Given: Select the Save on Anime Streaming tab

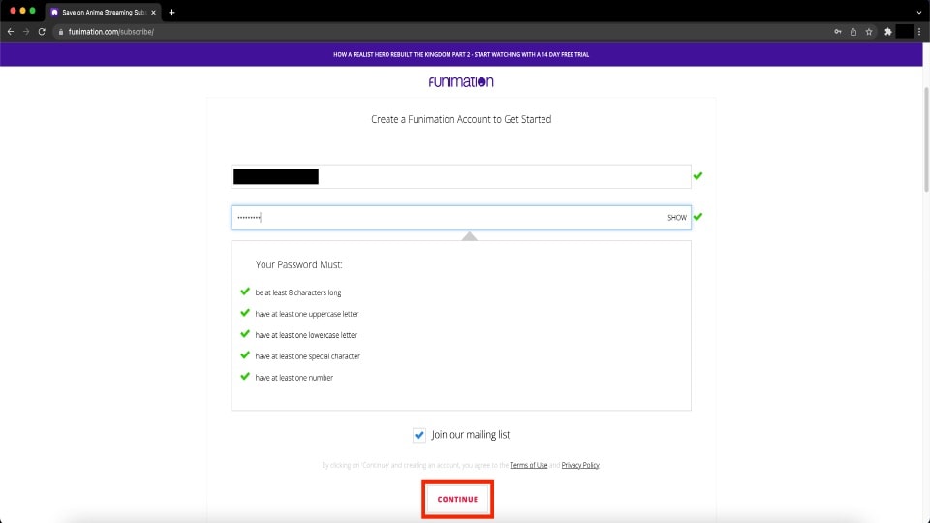Looking at the screenshot, I should tap(104, 12).
